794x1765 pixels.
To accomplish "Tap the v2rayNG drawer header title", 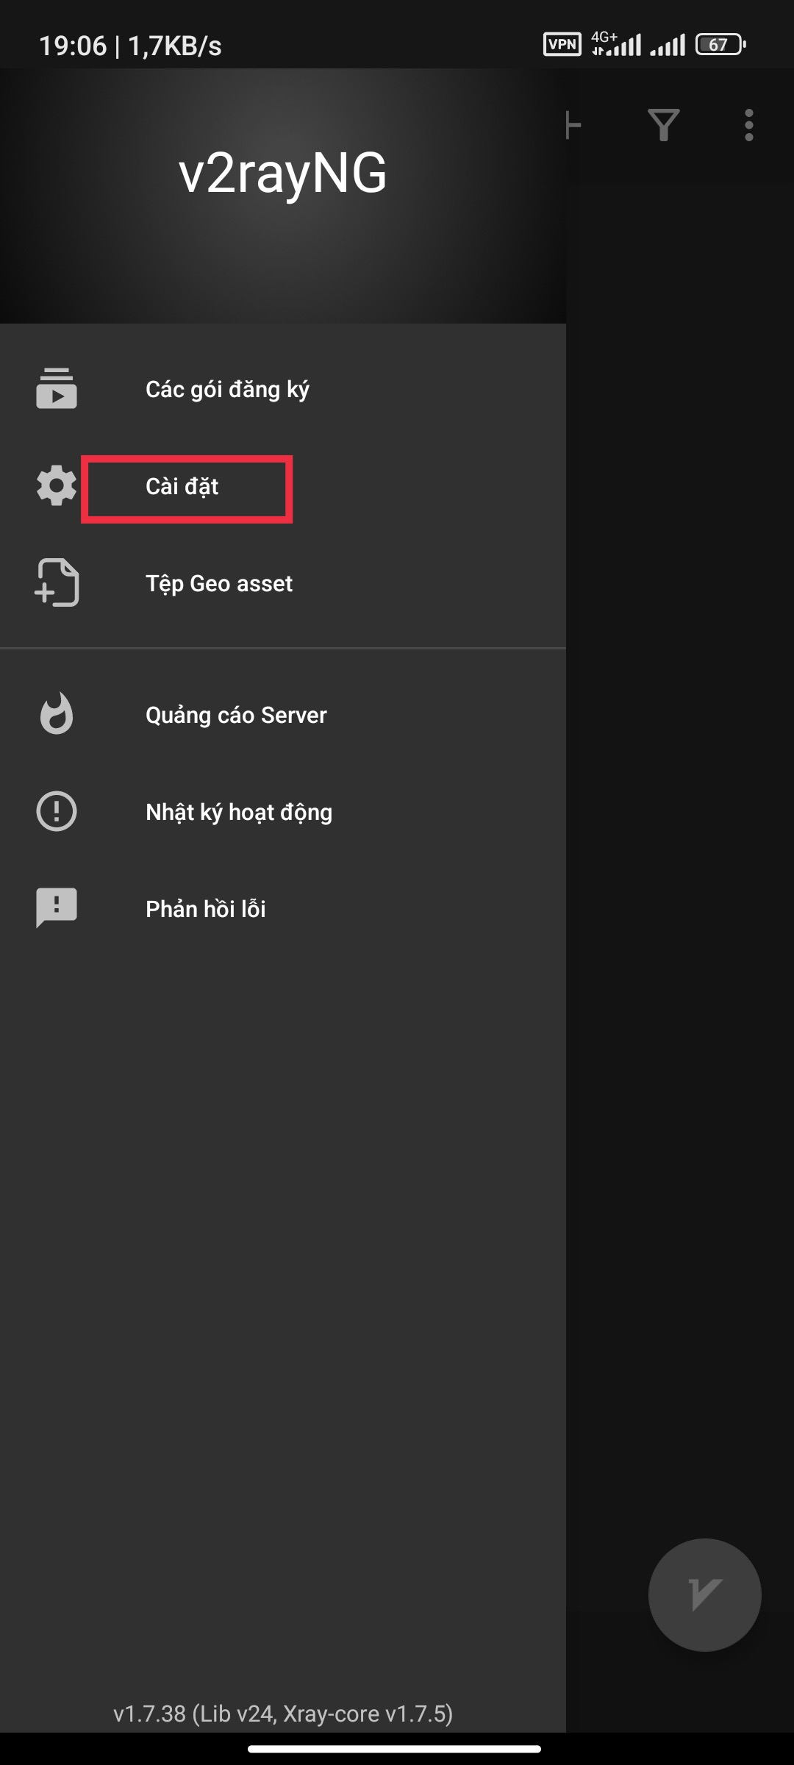I will coord(282,174).
